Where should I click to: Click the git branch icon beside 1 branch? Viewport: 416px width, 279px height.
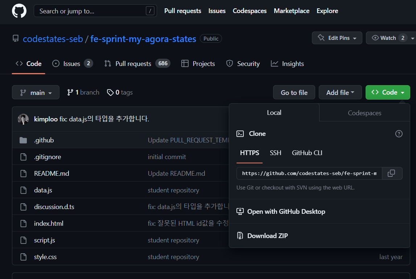[x=70, y=92]
